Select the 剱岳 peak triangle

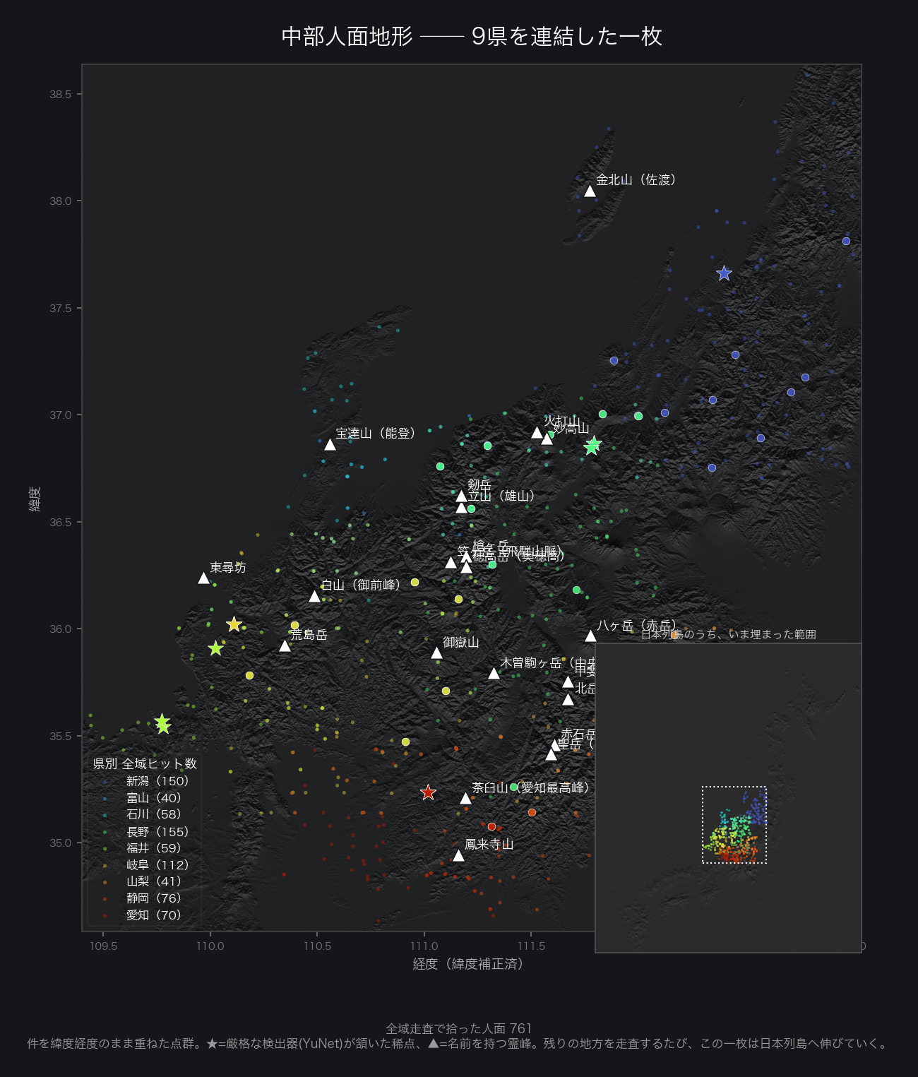[461, 496]
